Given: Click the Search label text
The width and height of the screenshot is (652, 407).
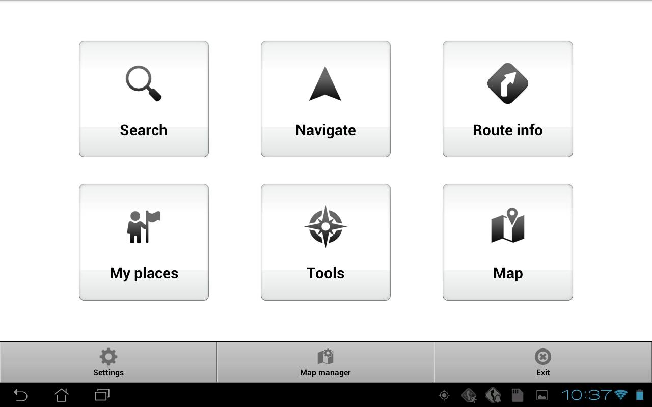Looking at the screenshot, I should [144, 130].
